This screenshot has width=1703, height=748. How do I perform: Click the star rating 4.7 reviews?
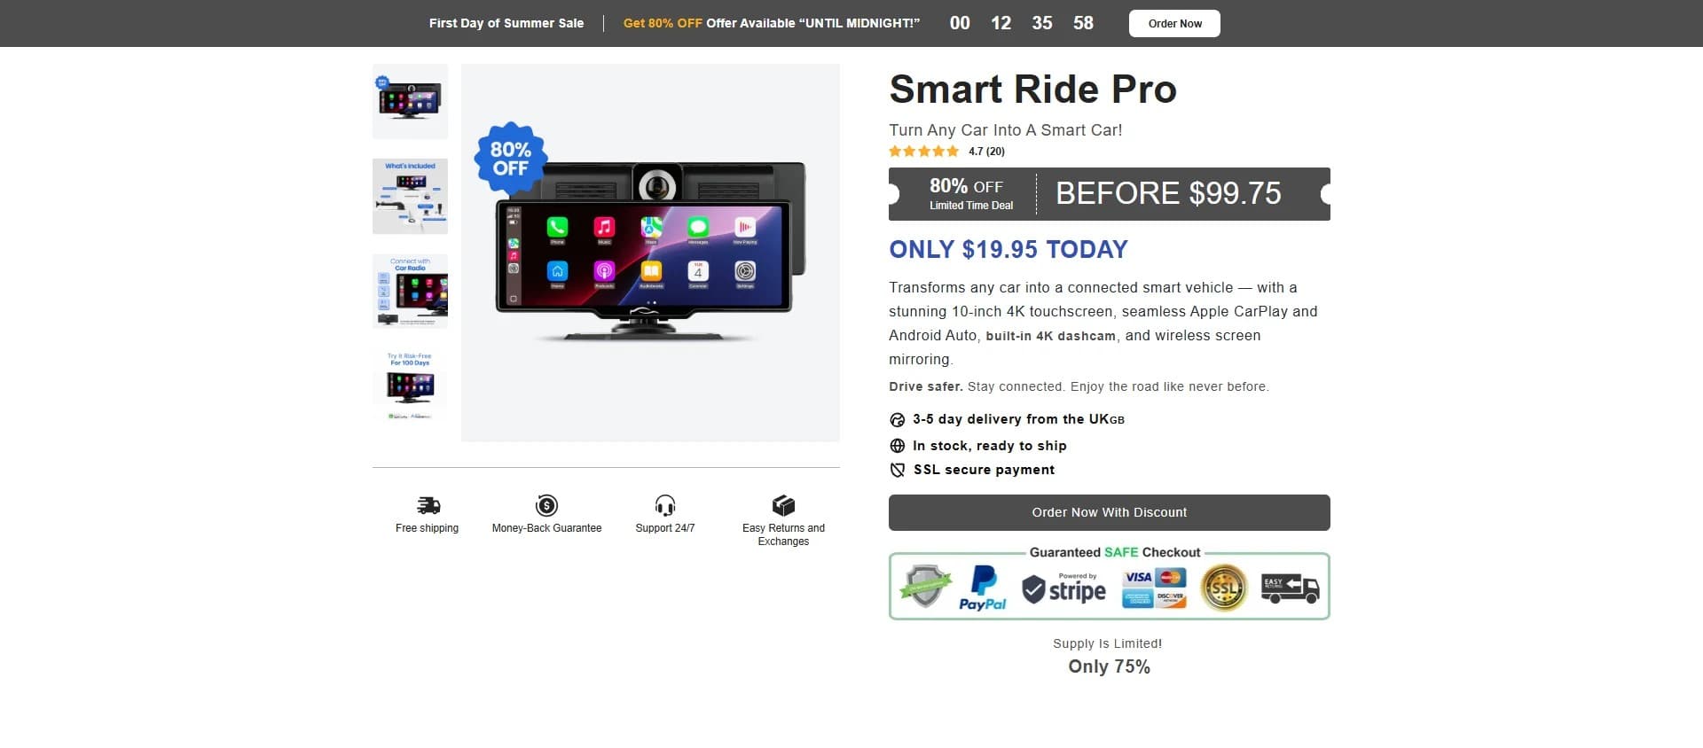click(x=946, y=152)
